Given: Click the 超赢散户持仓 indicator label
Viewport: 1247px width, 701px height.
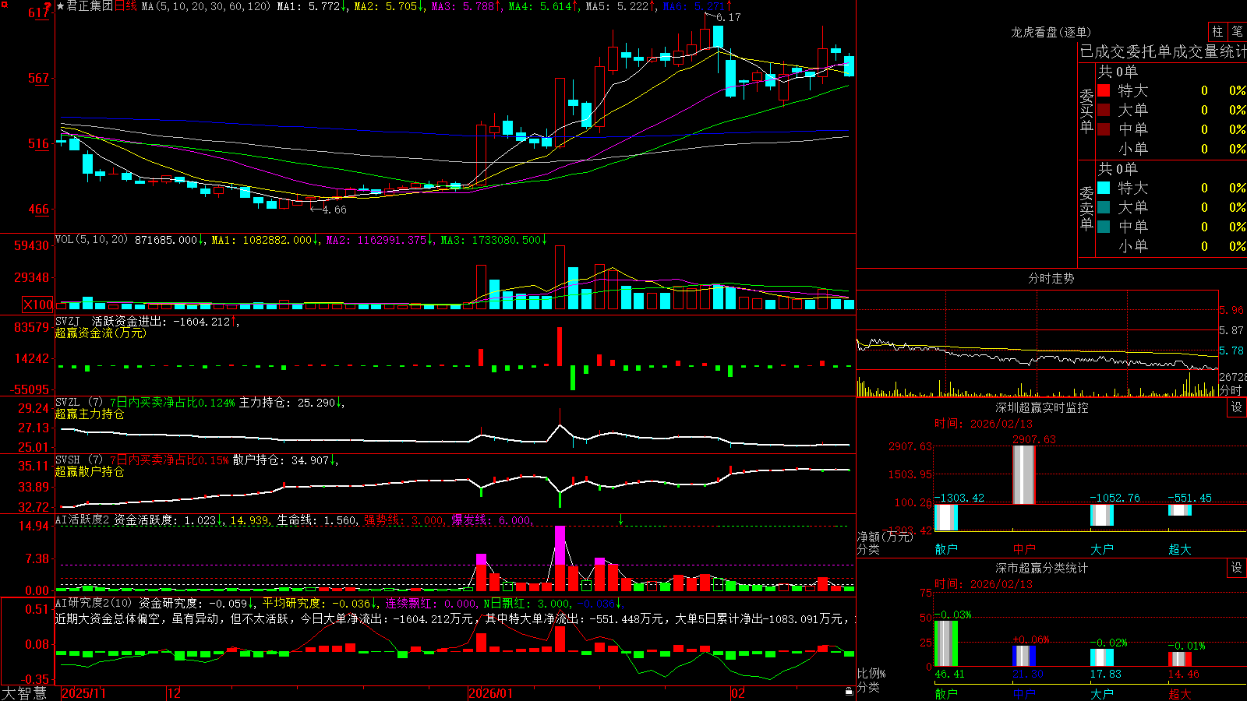Looking at the screenshot, I should click(90, 472).
